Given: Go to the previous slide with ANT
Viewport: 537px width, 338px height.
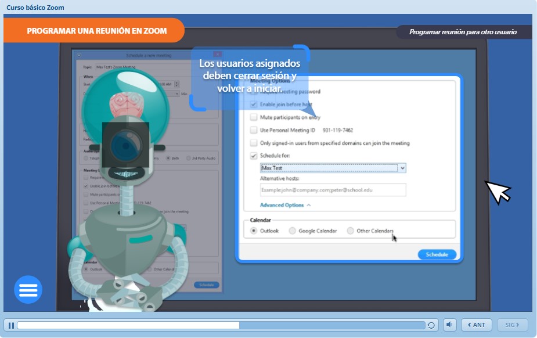Looking at the screenshot, I should pos(476,325).
